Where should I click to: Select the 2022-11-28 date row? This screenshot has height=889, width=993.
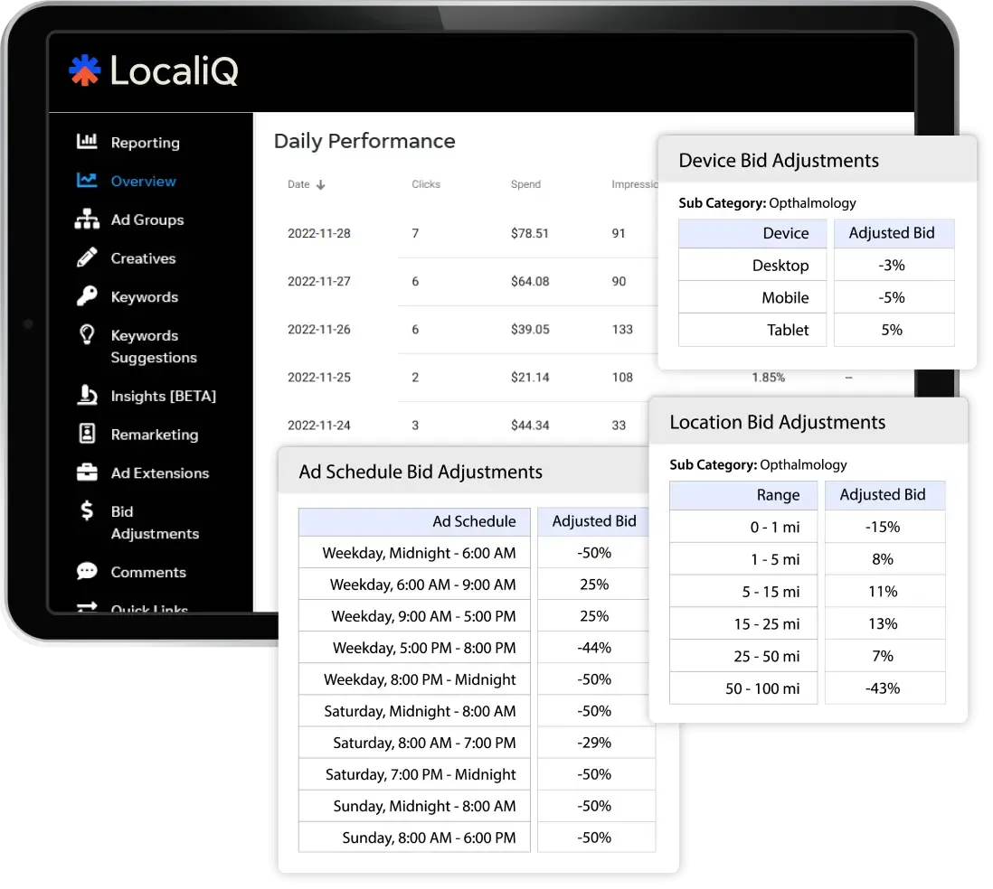(319, 233)
